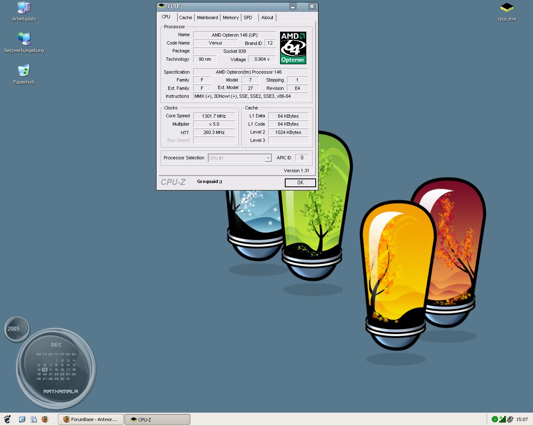
Task: Click the green clover tray icon
Action: click(495, 419)
